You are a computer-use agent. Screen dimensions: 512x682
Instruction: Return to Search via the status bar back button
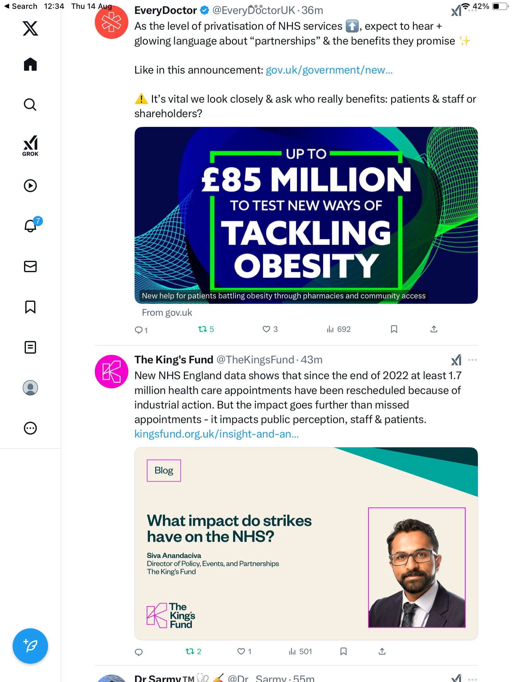coord(21,6)
